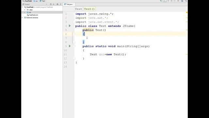Viewport: 209px width, 118px height.
Task: Expand the External Libraries node arrow
Action: click(23, 17)
